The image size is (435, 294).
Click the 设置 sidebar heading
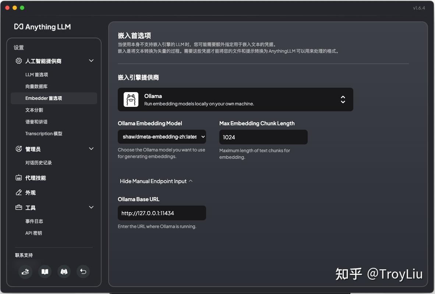pos(19,48)
